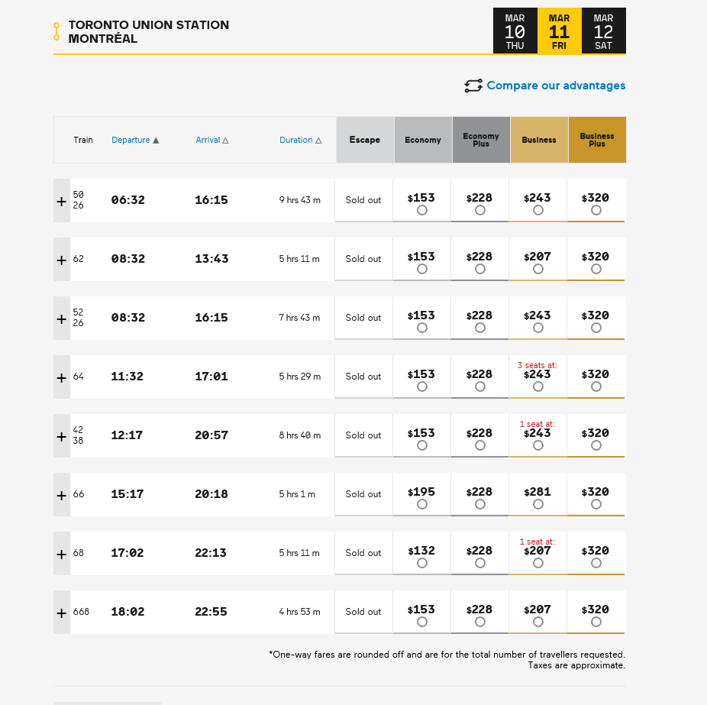Sort trains by Arrival time

point(212,140)
